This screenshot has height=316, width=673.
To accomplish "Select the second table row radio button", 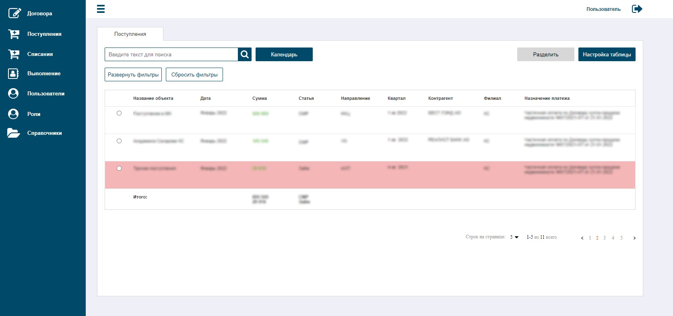I will pyautogui.click(x=119, y=141).
